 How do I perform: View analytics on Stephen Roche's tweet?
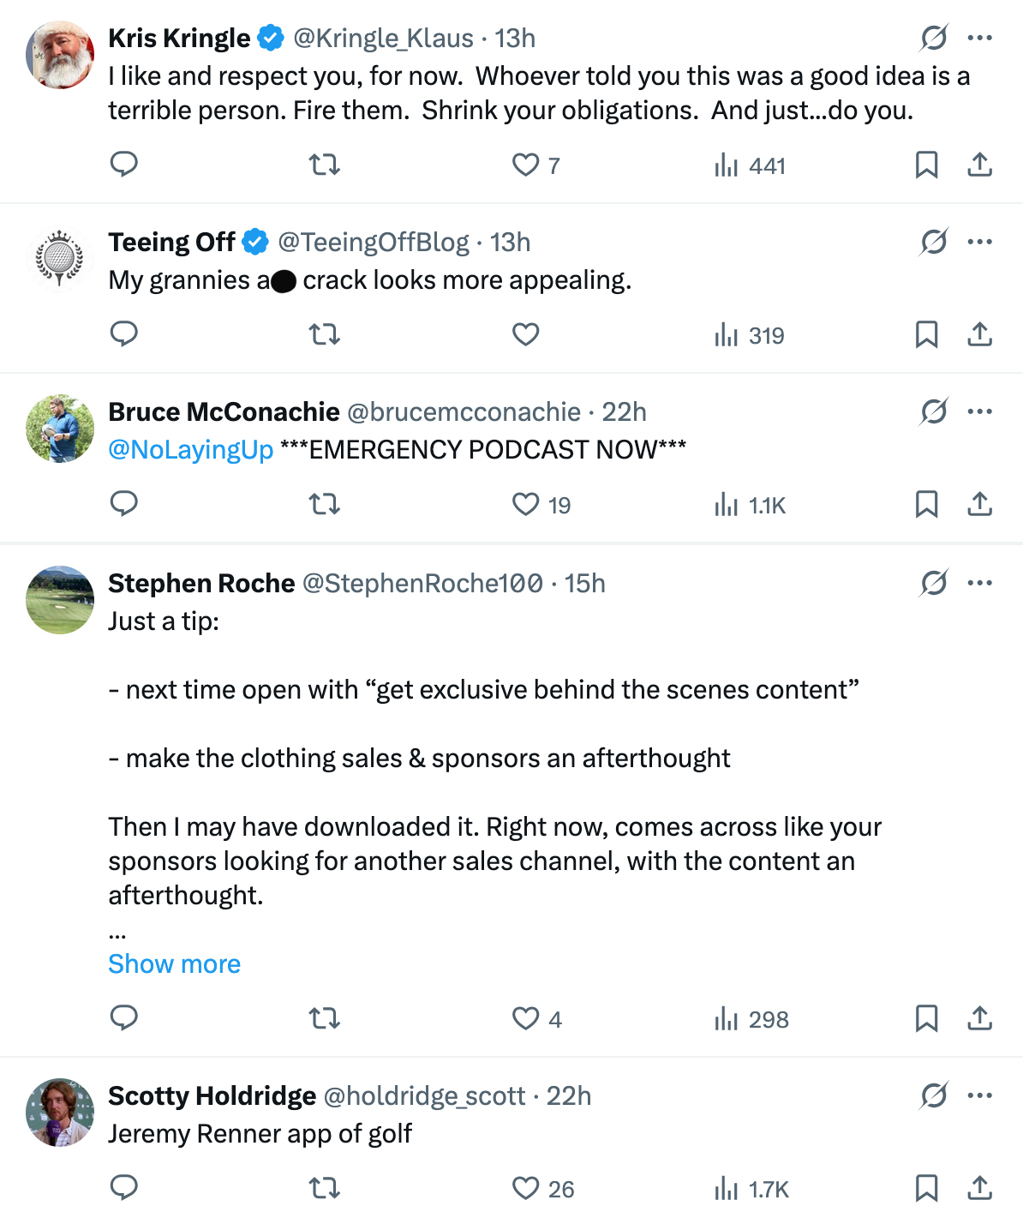pos(751,1019)
